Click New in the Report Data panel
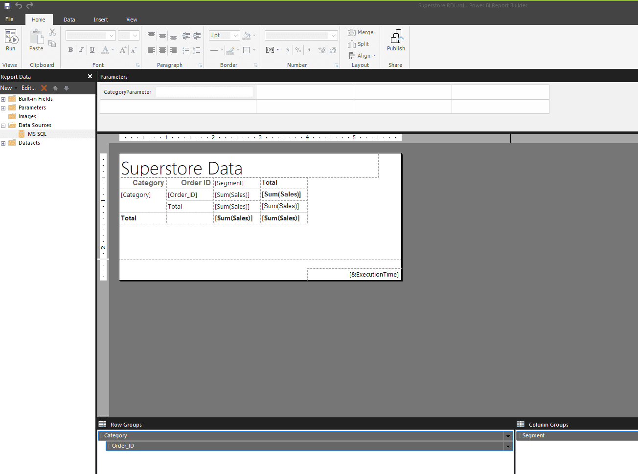This screenshot has width=638, height=474. (6, 87)
